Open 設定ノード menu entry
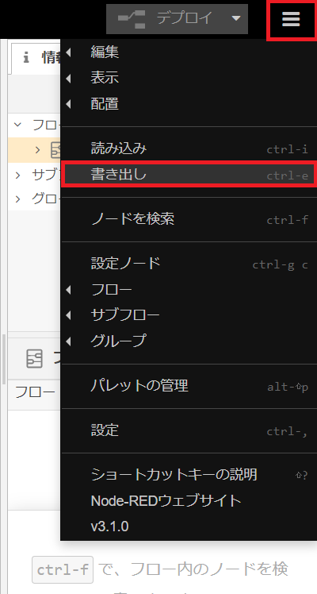Image resolution: width=317 pixels, height=594 pixels. (189, 264)
